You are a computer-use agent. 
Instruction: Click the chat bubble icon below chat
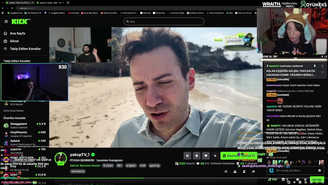(298, 179)
